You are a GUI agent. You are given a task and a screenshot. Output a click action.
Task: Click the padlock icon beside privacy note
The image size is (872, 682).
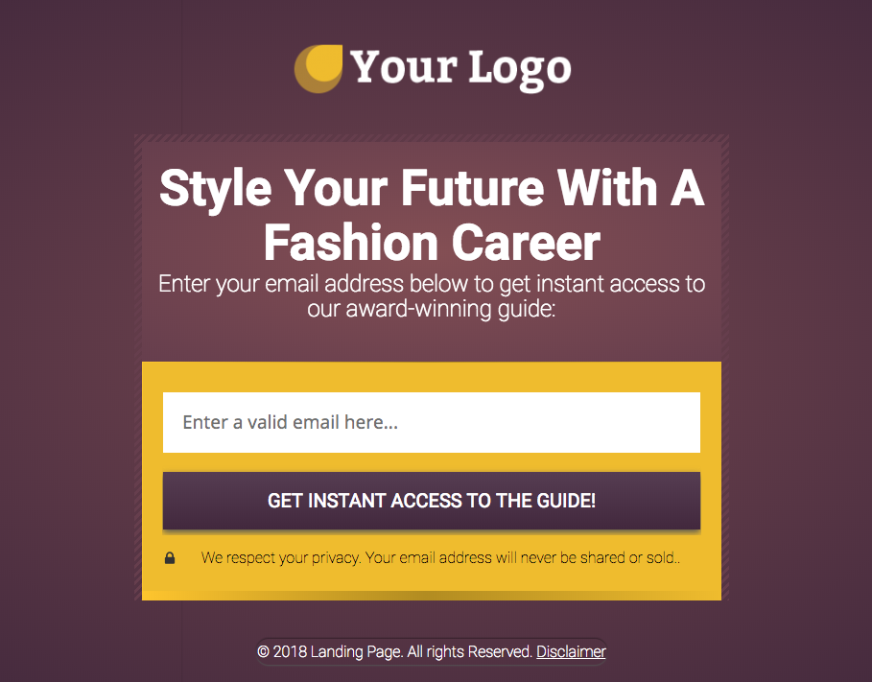(x=170, y=557)
